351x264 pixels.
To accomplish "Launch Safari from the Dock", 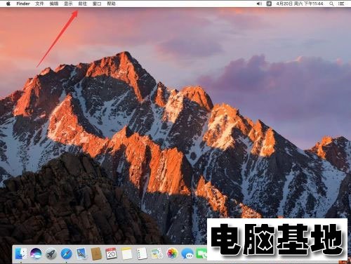I will [x=67, y=253].
